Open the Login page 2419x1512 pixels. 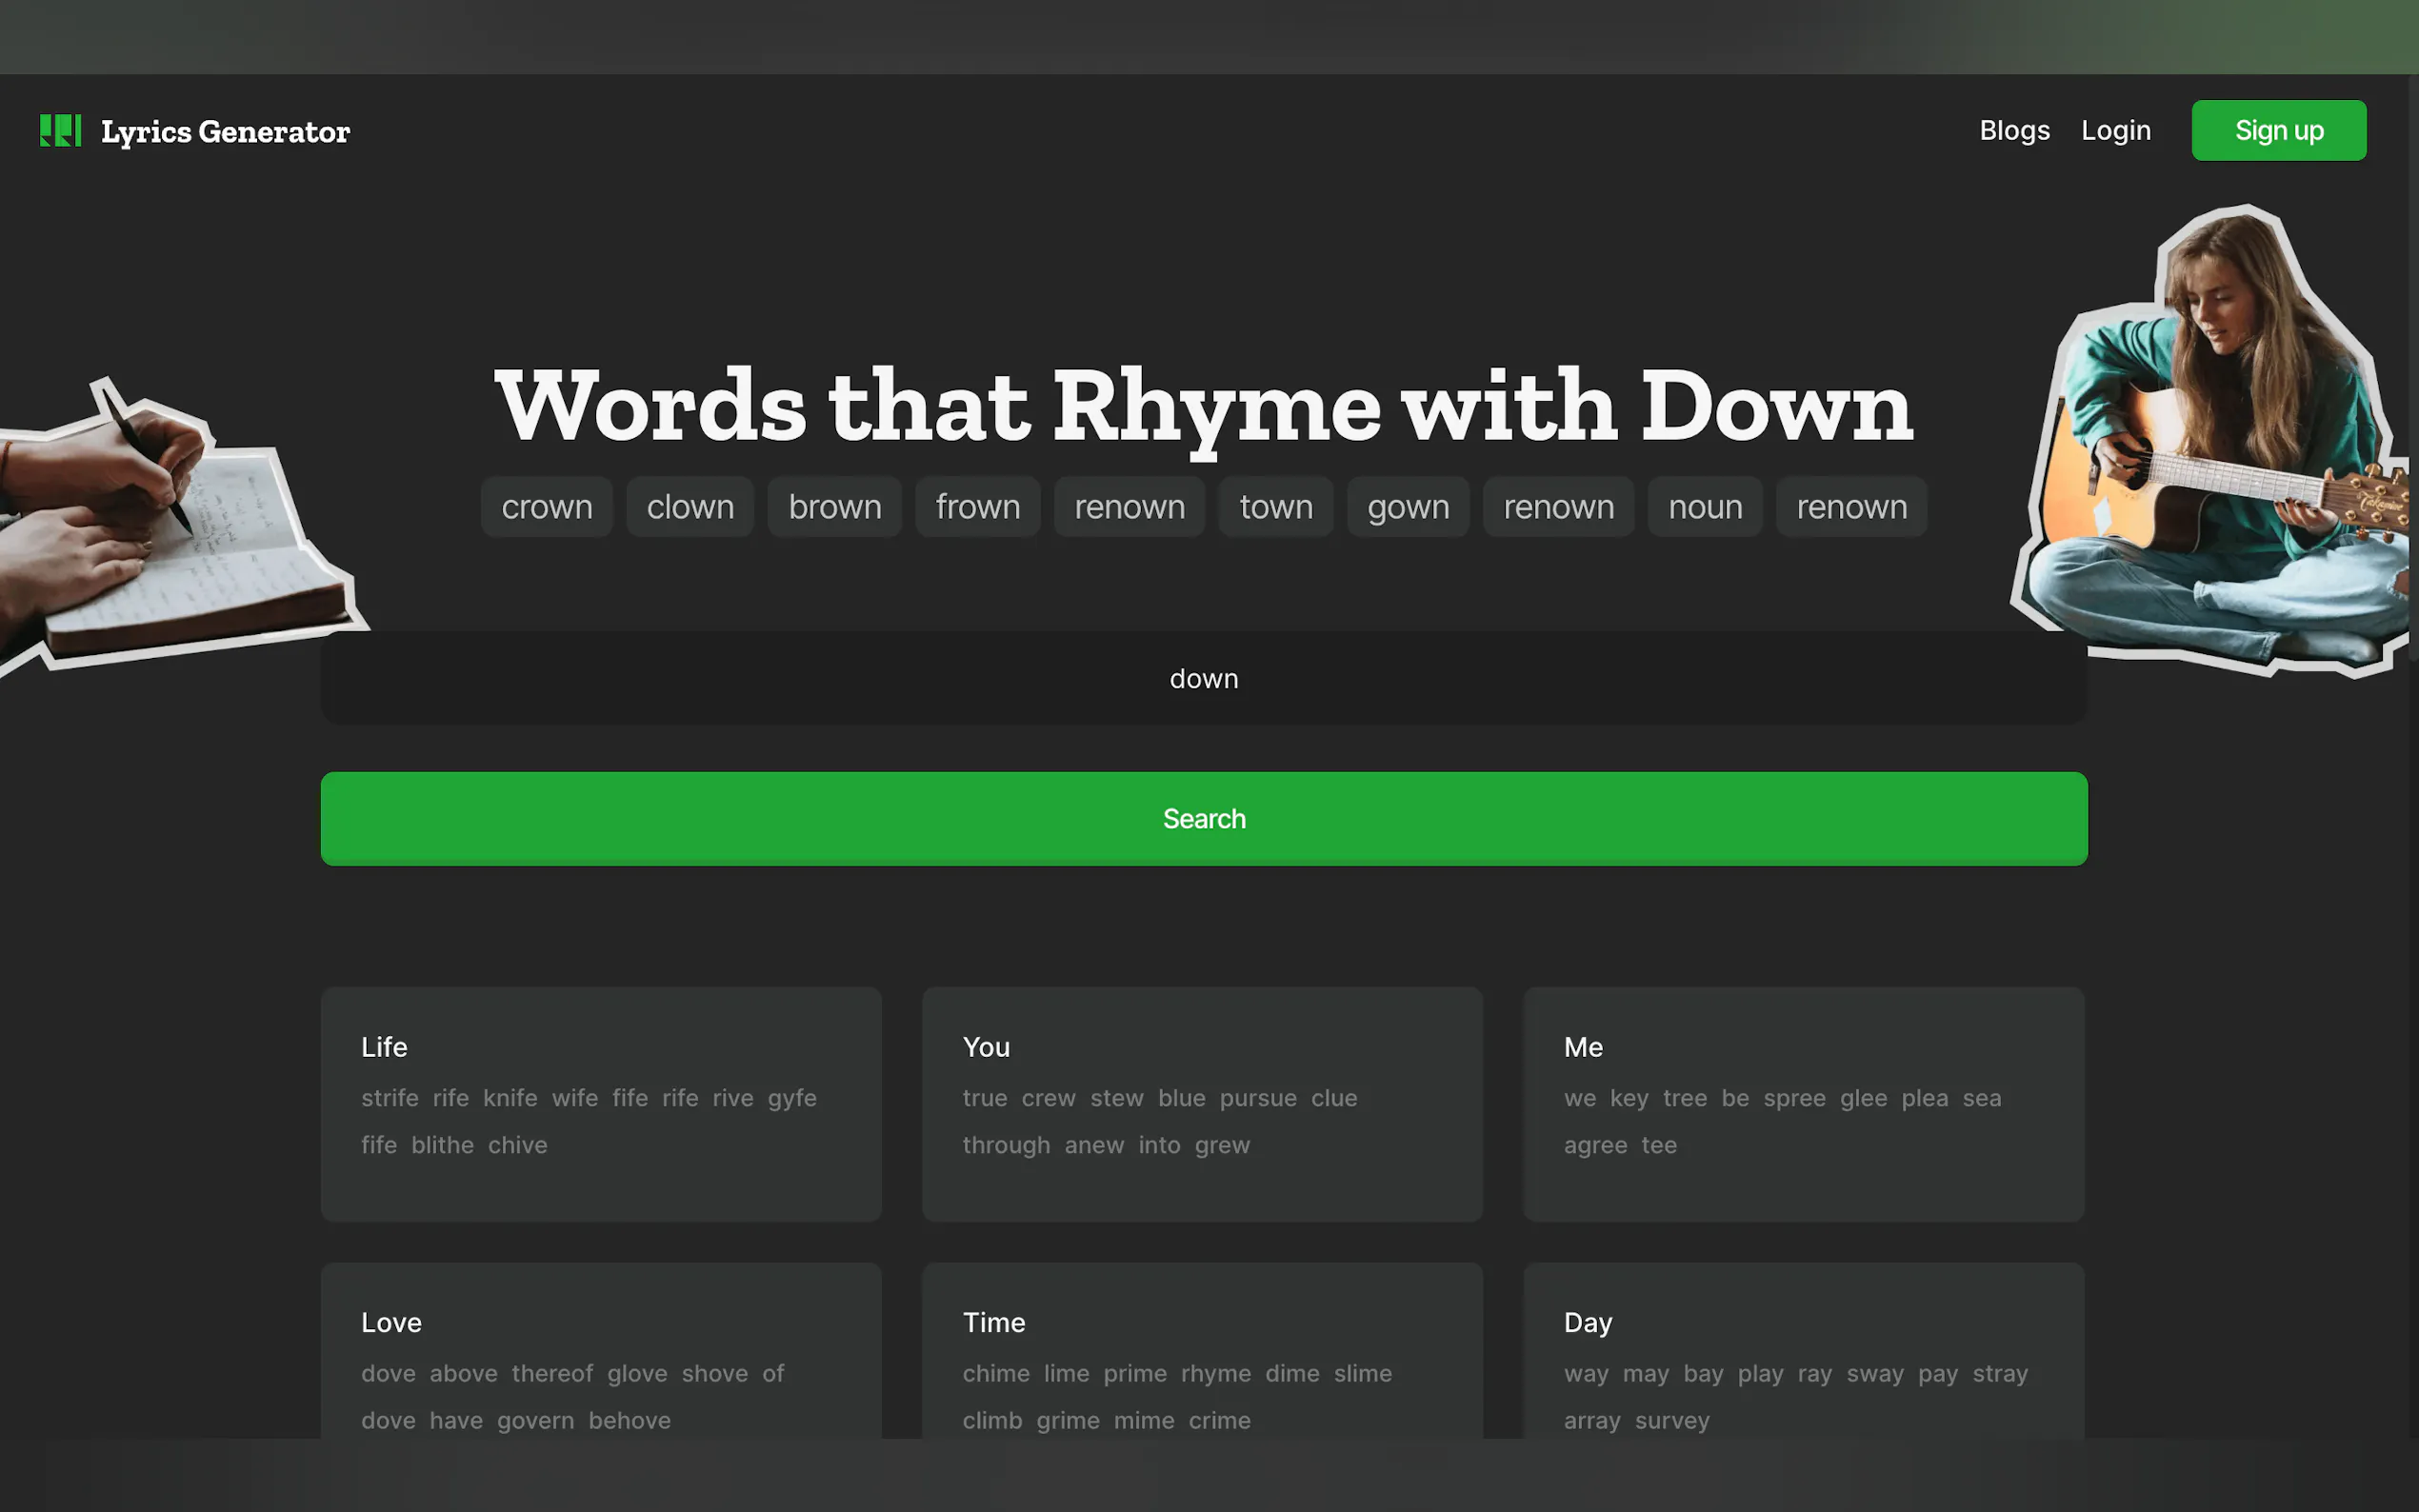click(2115, 130)
